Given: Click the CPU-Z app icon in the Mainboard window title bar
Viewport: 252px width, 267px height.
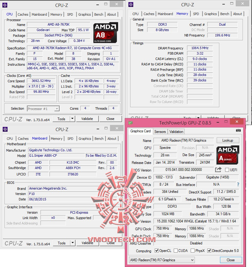Looking at the screenshot, I should (x=5, y=129).
